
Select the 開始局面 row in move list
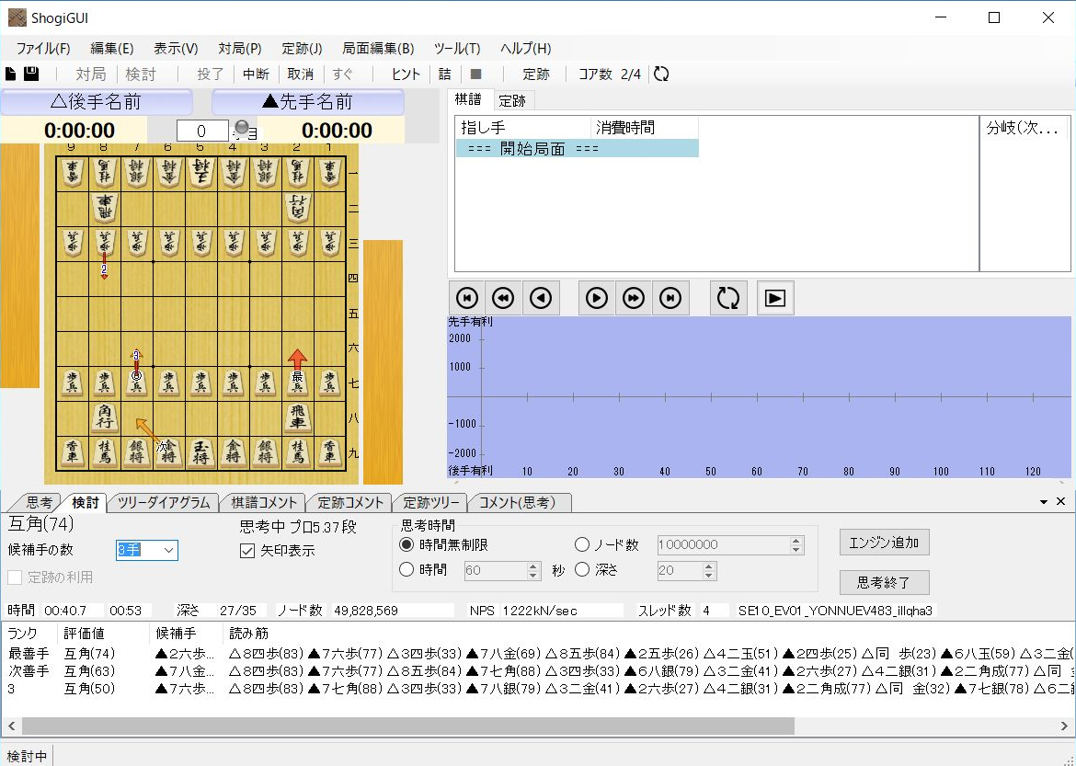[578, 148]
